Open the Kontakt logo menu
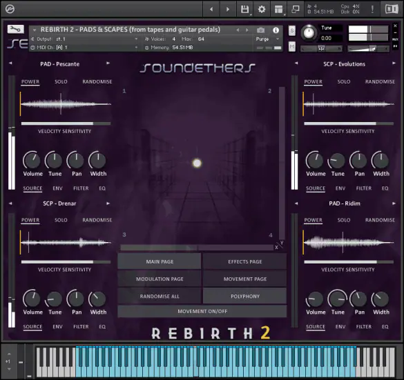 tap(10, 9)
